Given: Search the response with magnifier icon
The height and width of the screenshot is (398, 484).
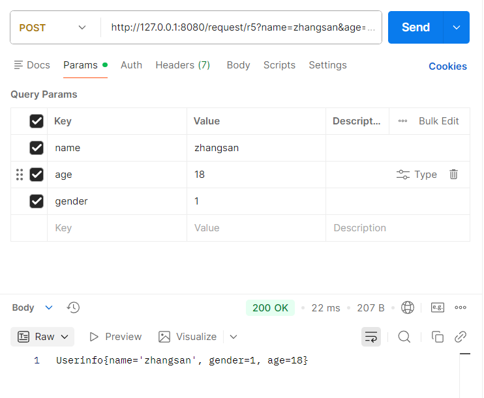Looking at the screenshot, I should (404, 337).
